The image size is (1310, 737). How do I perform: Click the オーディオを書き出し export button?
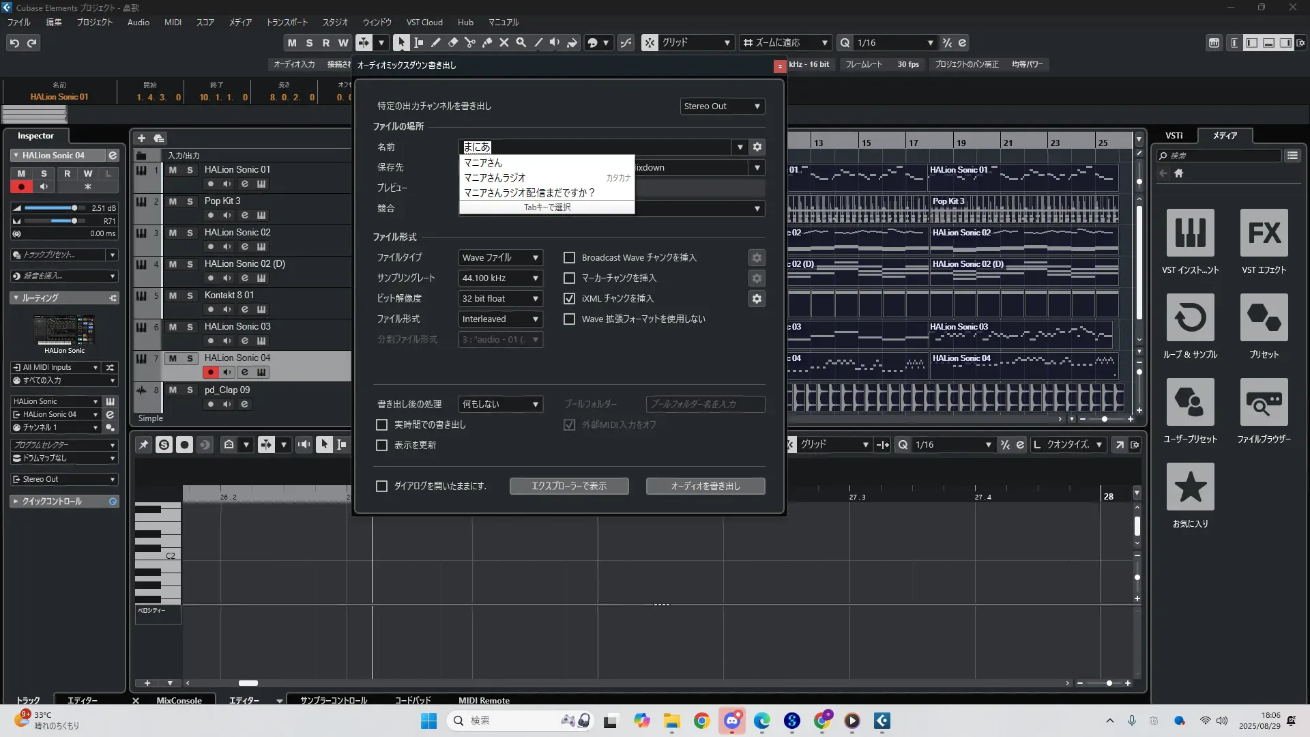[x=705, y=486]
